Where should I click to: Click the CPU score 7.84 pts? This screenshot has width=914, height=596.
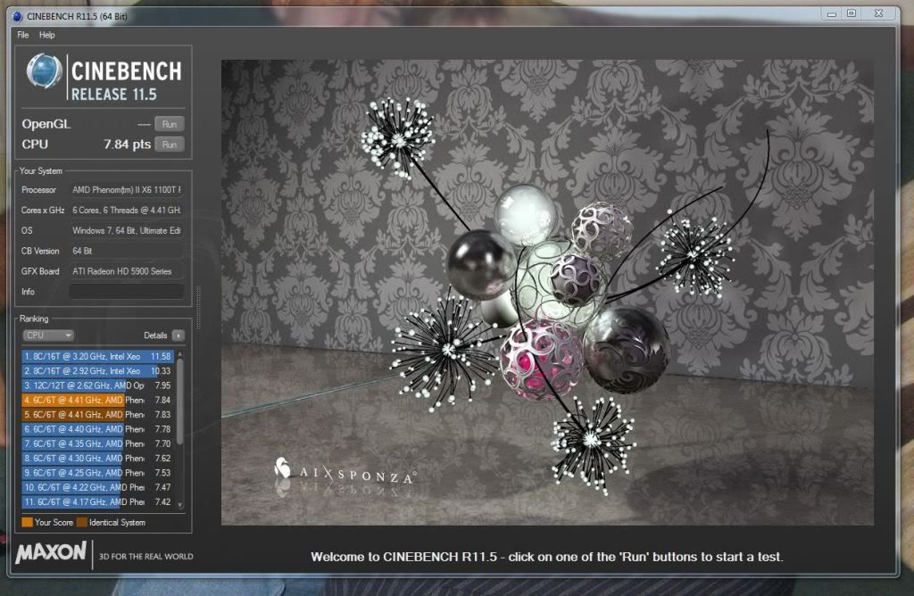(x=127, y=145)
